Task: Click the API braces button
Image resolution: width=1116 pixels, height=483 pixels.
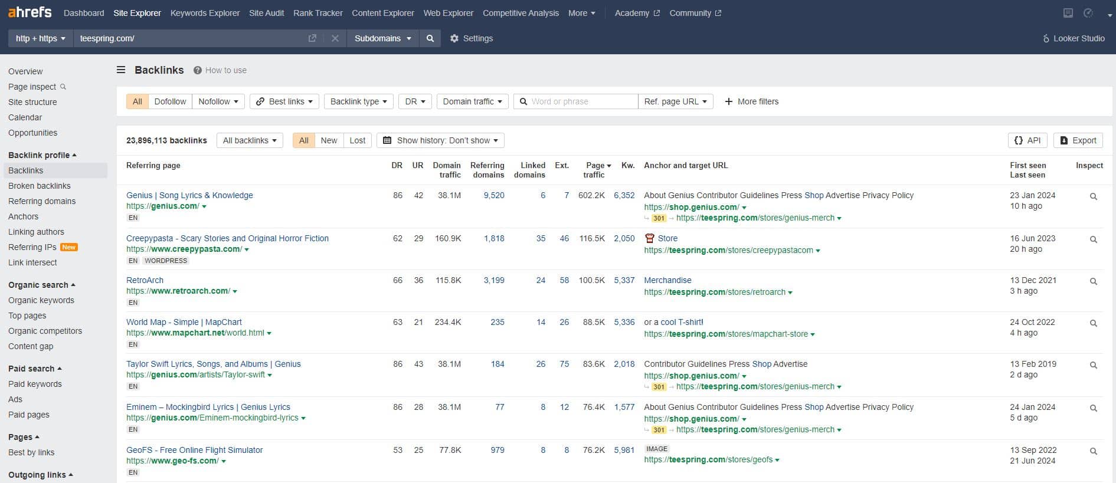Action: point(1027,140)
